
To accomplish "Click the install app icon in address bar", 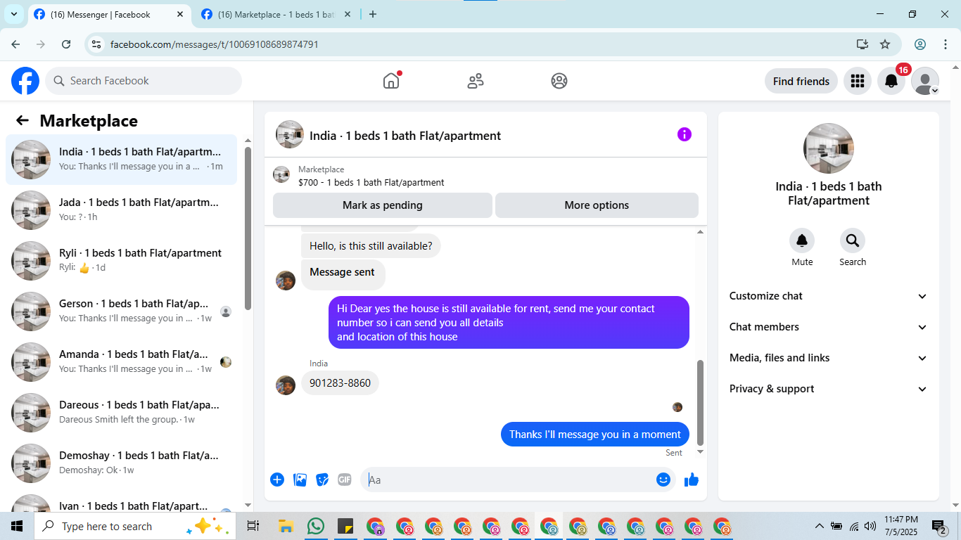I will click(x=863, y=44).
